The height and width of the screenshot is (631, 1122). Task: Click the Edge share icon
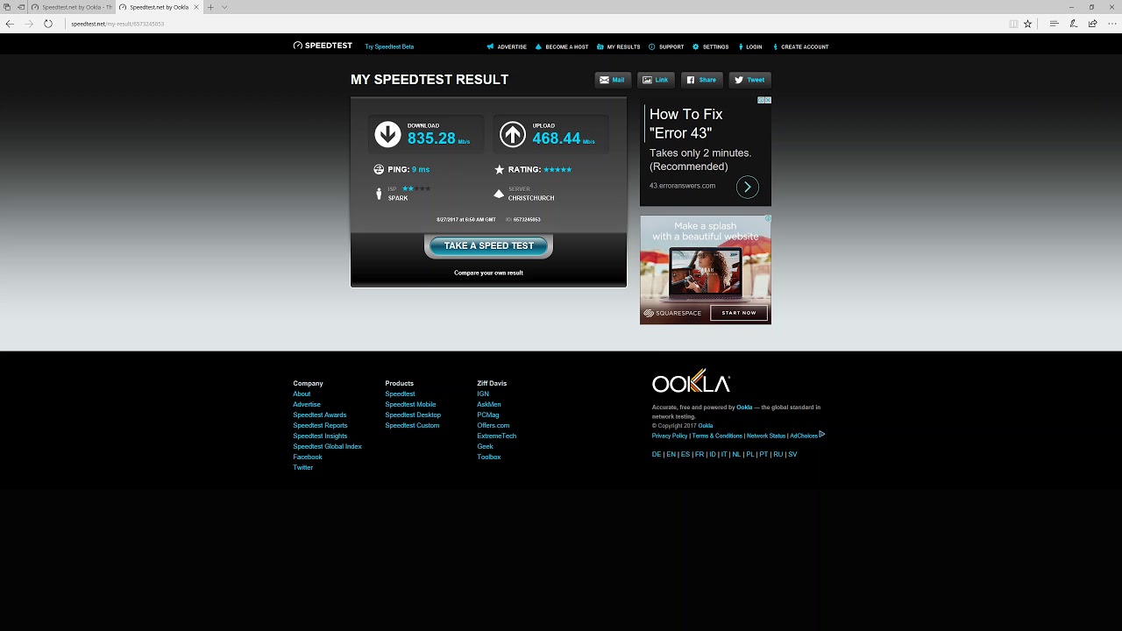coord(1092,24)
